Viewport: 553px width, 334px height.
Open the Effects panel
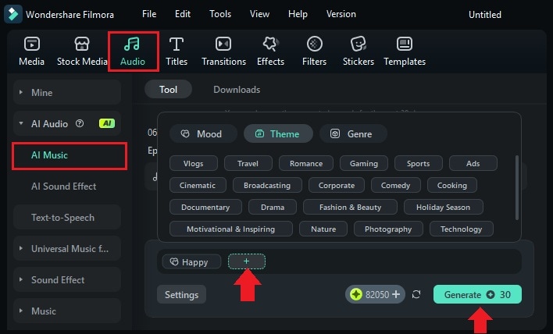coord(270,52)
